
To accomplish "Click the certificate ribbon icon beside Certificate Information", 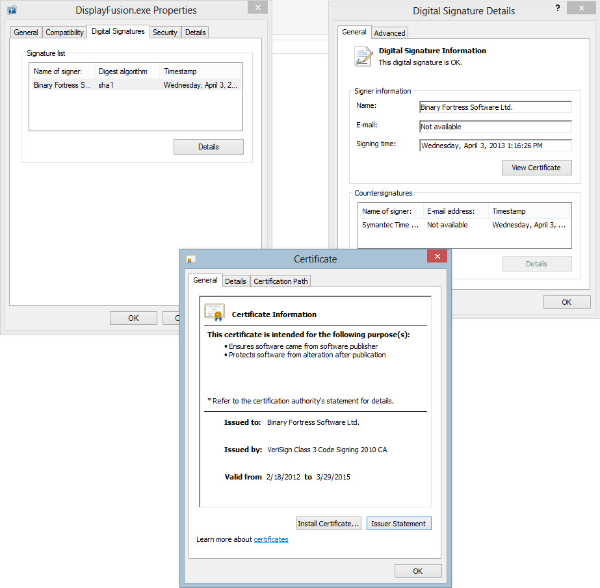I will 215,312.
